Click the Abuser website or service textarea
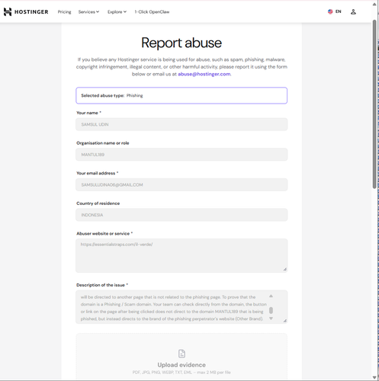Viewport: 379px width, 381px height. point(181,255)
